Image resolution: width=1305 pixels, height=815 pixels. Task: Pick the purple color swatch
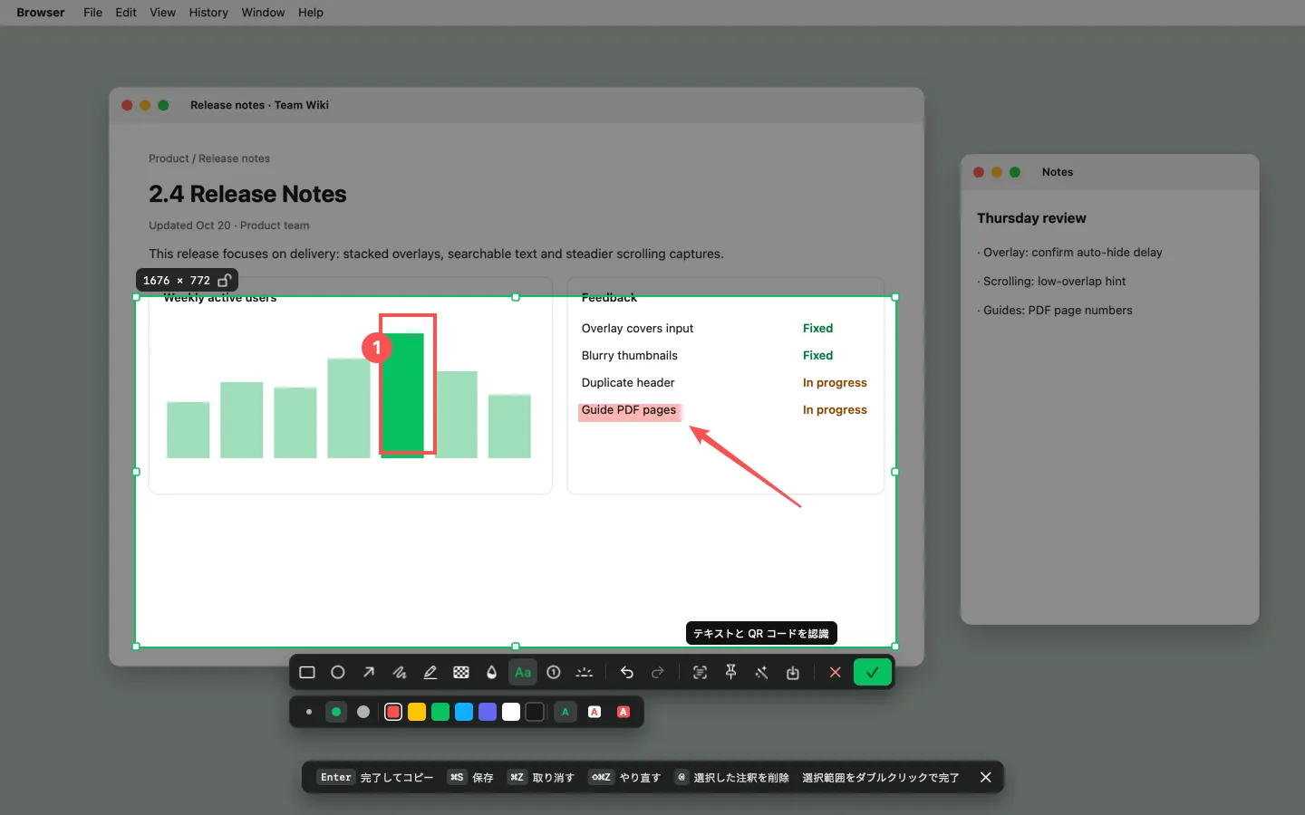[x=488, y=712]
